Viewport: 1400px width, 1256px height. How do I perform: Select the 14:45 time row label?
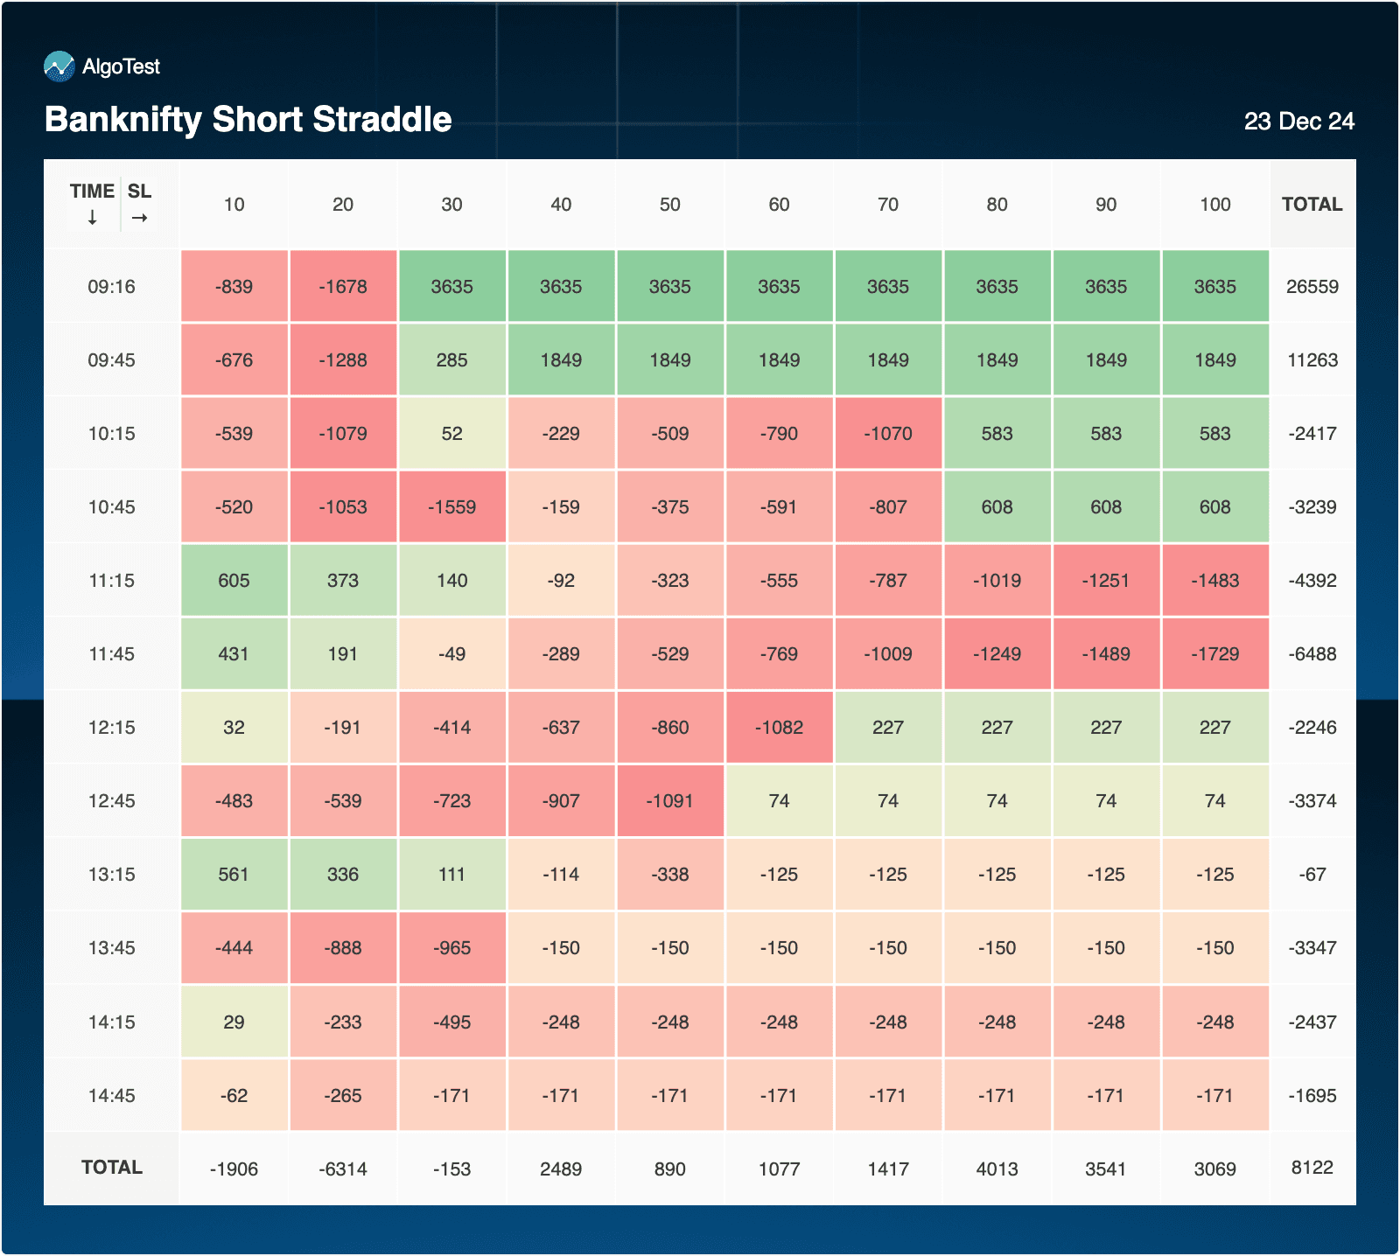(x=111, y=1095)
